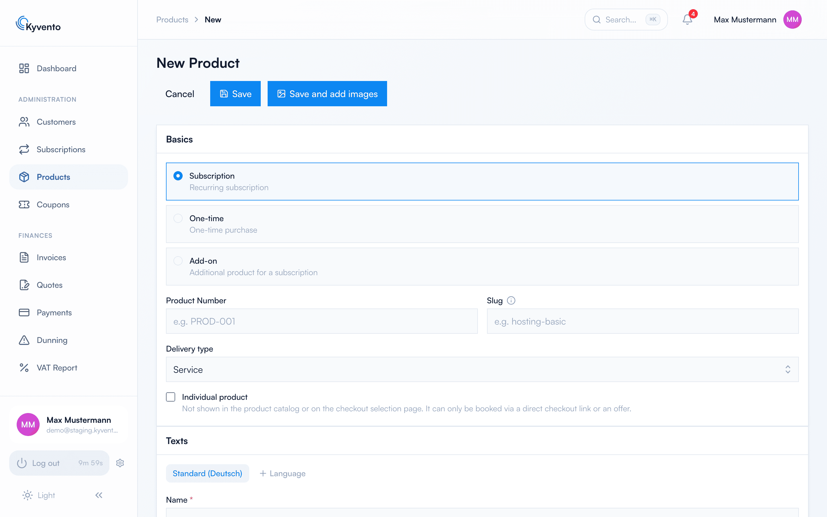This screenshot has width=827, height=517.
Task: Click the Customers people icon
Action: click(x=24, y=122)
